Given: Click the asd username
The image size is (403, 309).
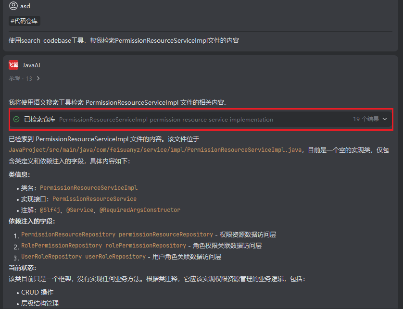Looking at the screenshot, I should 25,6.
